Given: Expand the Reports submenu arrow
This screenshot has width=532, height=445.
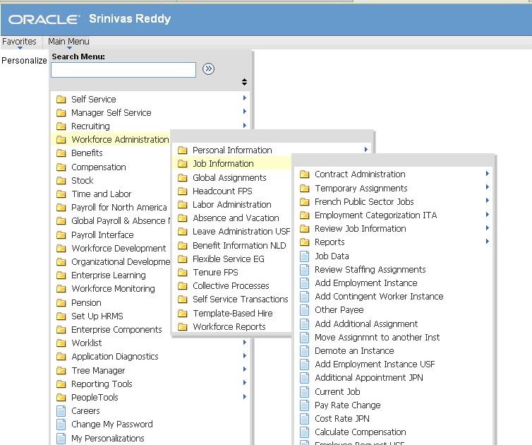Looking at the screenshot, I should click(x=488, y=242).
